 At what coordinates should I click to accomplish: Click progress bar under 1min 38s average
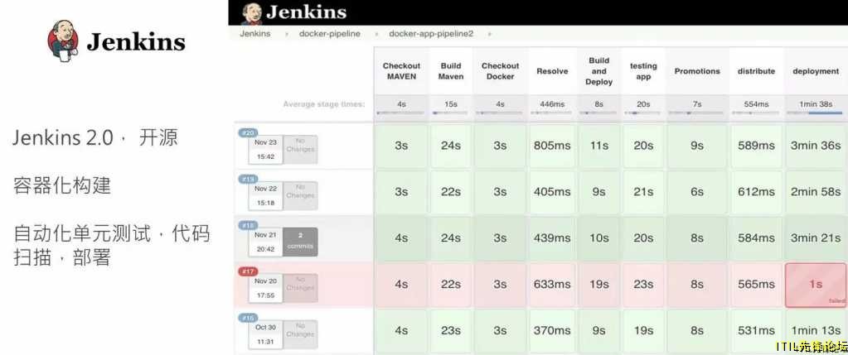click(816, 113)
